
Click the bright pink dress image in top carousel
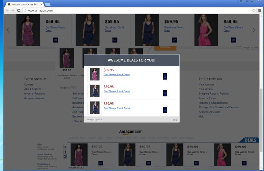pyautogui.click(x=206, y=30)
